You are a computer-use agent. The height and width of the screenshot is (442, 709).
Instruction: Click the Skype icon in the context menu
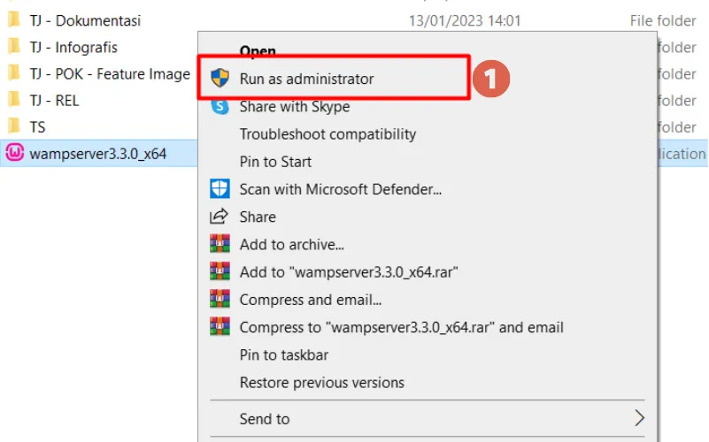coord(220,107)
